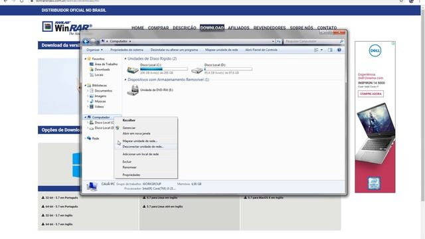Screen dimensions: 425x239
Task: Click Abrir Painel de Controle
Action: tap(261, 50)
